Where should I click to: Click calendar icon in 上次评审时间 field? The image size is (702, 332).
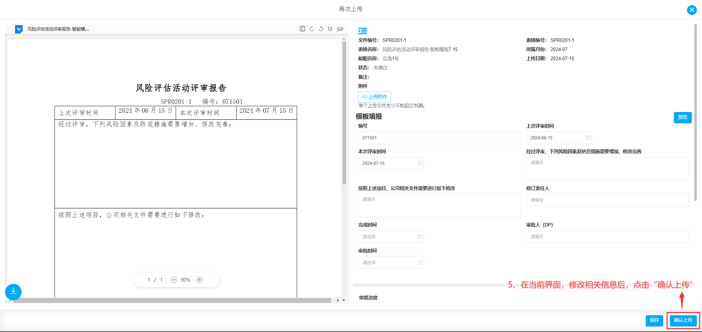tap(588, 138)
